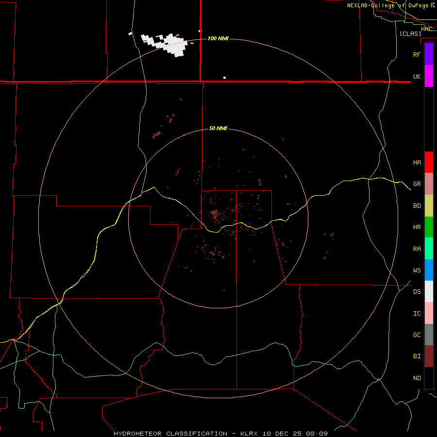This screenshot has height=437, width=437.
Task: Click the HR green legend swatch
Action: 429,227
